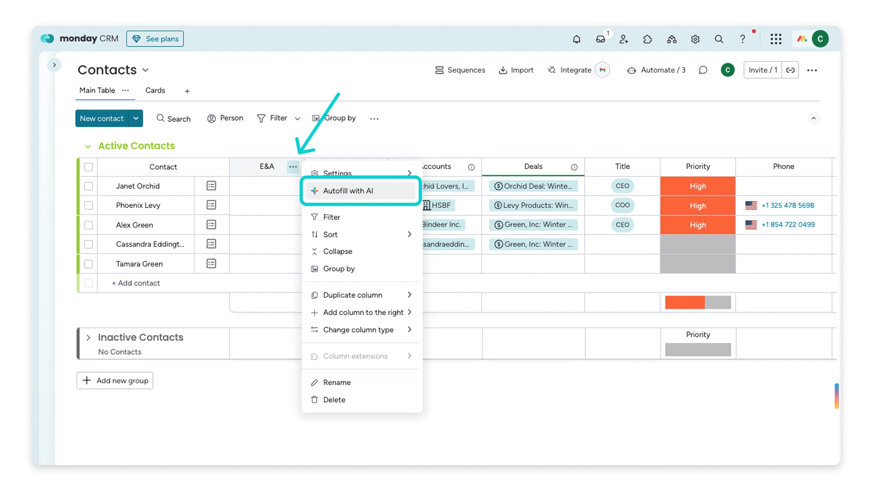Click the Gmail integration hexagon icon

tap(602, 70)
